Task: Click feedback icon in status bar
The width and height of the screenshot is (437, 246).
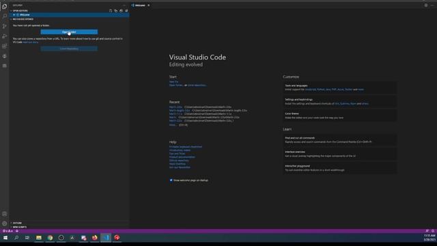Action: 427,231
